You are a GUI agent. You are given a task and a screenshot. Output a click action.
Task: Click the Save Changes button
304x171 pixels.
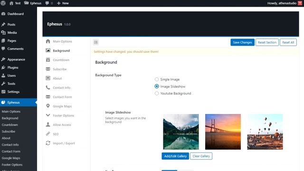pos(242,42)
